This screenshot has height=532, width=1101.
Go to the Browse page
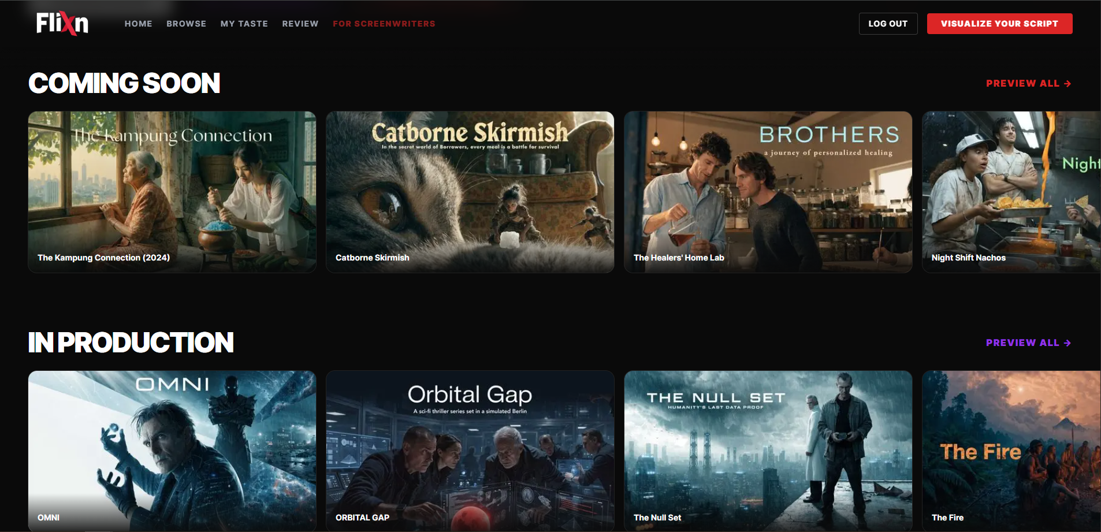click(187, 24)
